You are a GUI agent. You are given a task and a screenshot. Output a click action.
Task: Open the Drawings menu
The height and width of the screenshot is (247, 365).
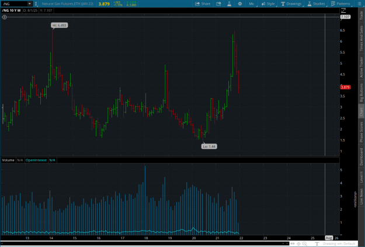pyautogui.click(x=291, y=4)
